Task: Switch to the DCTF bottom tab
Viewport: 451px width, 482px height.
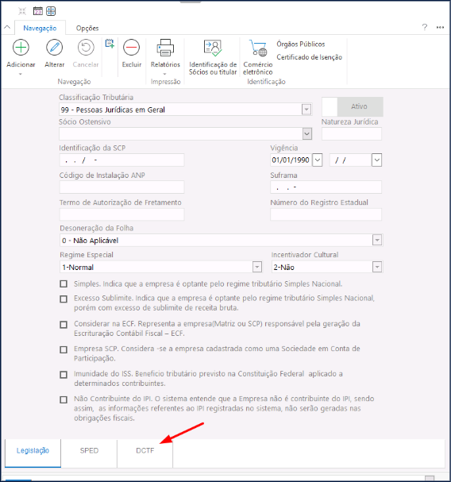Action: pos(145,451)
